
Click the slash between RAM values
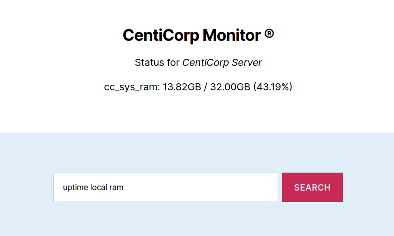206,87
